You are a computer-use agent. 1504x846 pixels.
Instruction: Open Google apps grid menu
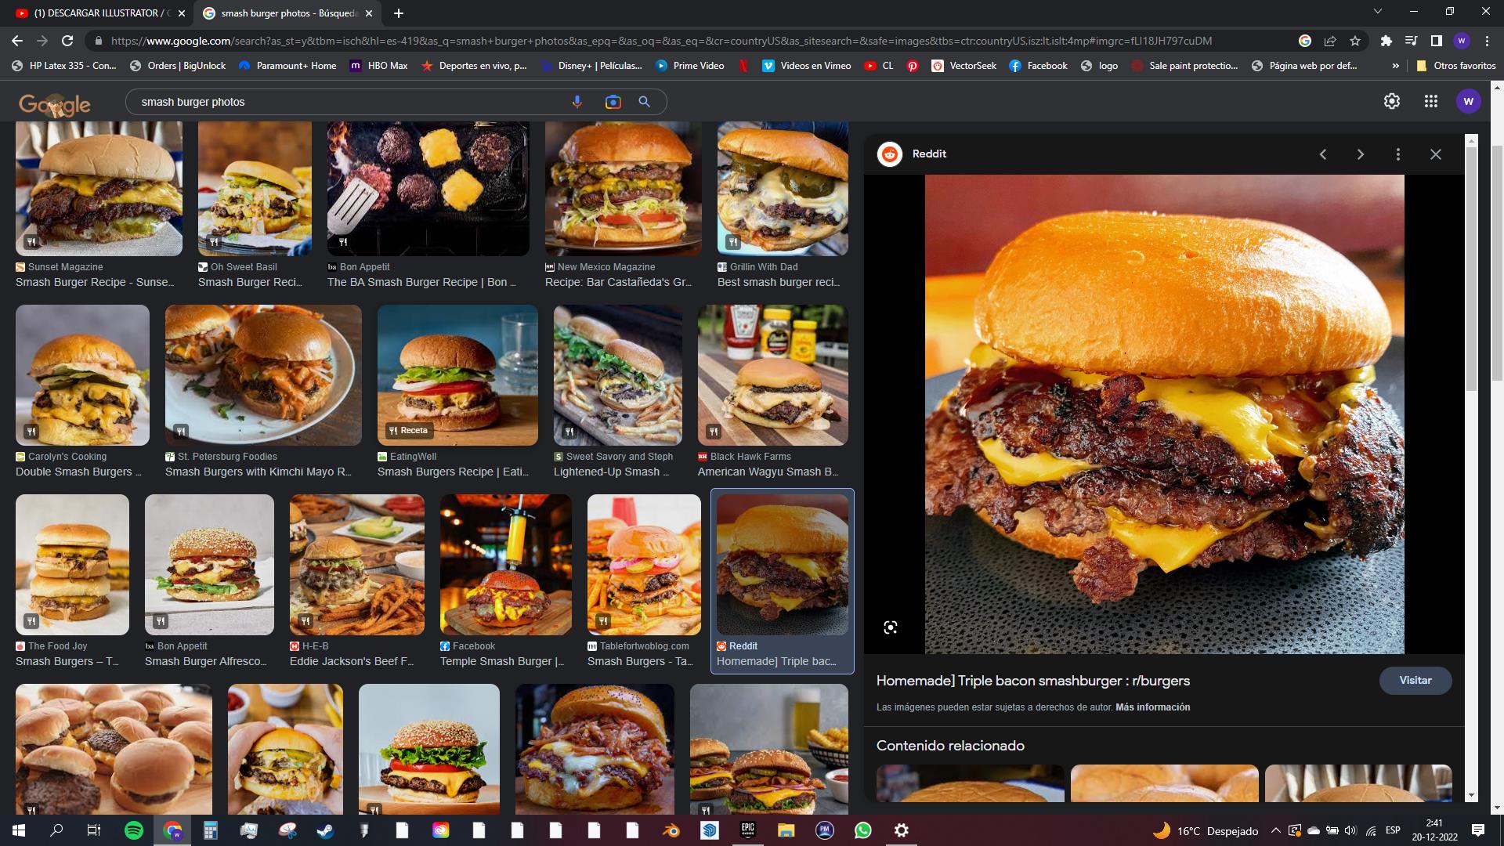pos(1430,101)
